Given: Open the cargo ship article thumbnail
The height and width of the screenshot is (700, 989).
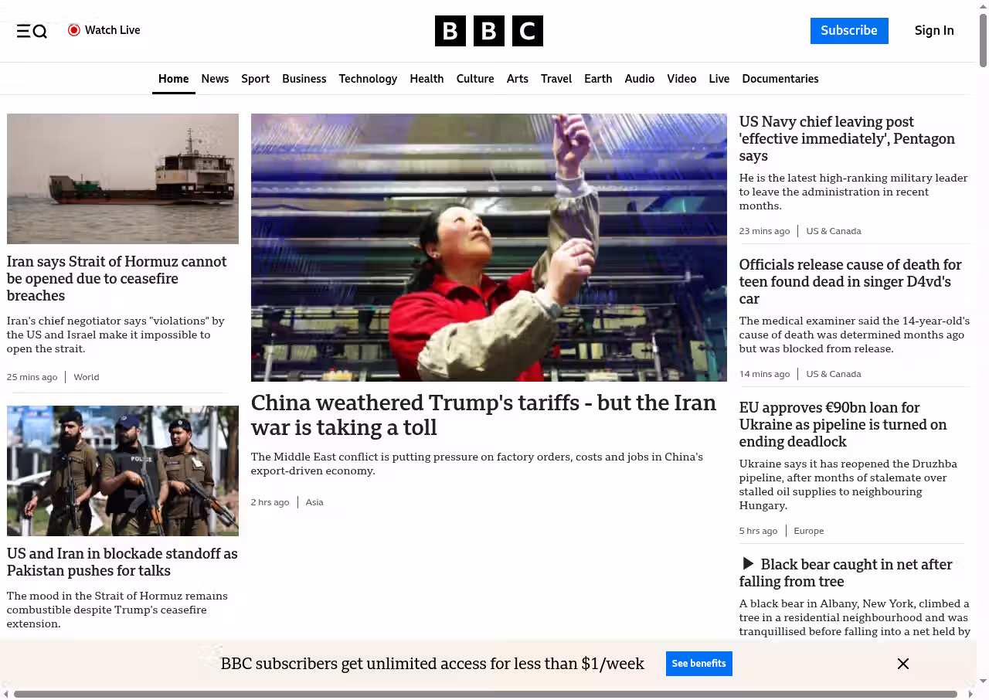Looking at the screenshot, I should (x=123, y=178).
